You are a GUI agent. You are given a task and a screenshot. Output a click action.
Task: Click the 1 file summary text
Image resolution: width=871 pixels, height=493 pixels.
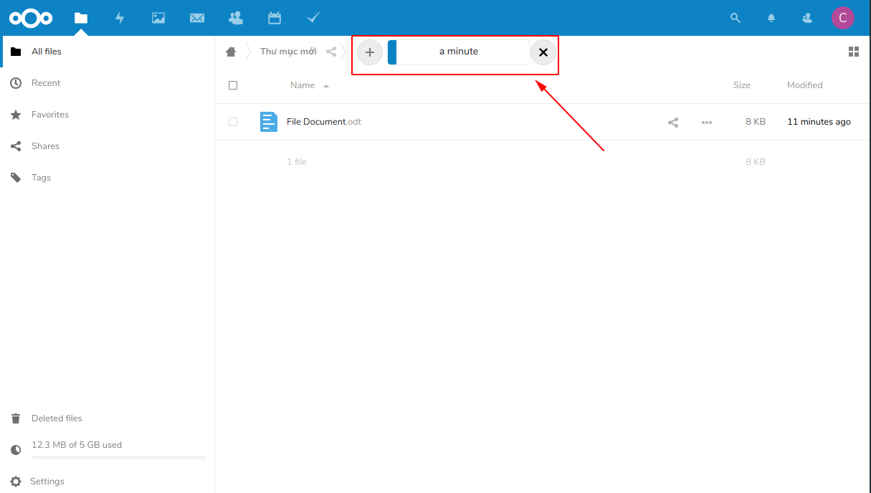point(297,162)
